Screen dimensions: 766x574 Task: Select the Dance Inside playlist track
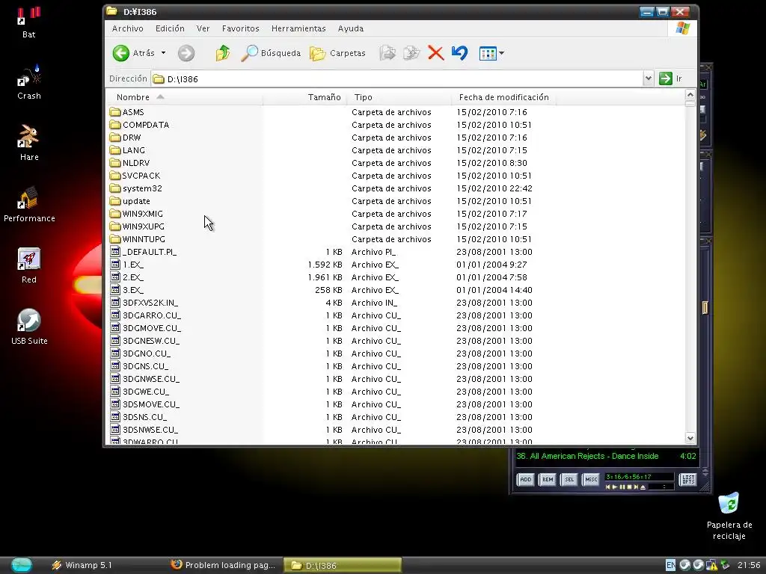(x=606, y=456)
